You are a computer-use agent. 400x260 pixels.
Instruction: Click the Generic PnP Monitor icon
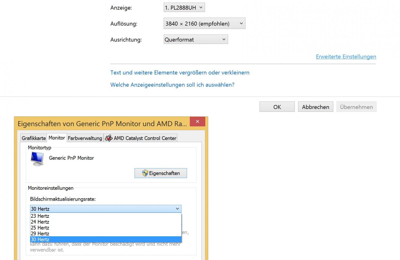point(37,159)
